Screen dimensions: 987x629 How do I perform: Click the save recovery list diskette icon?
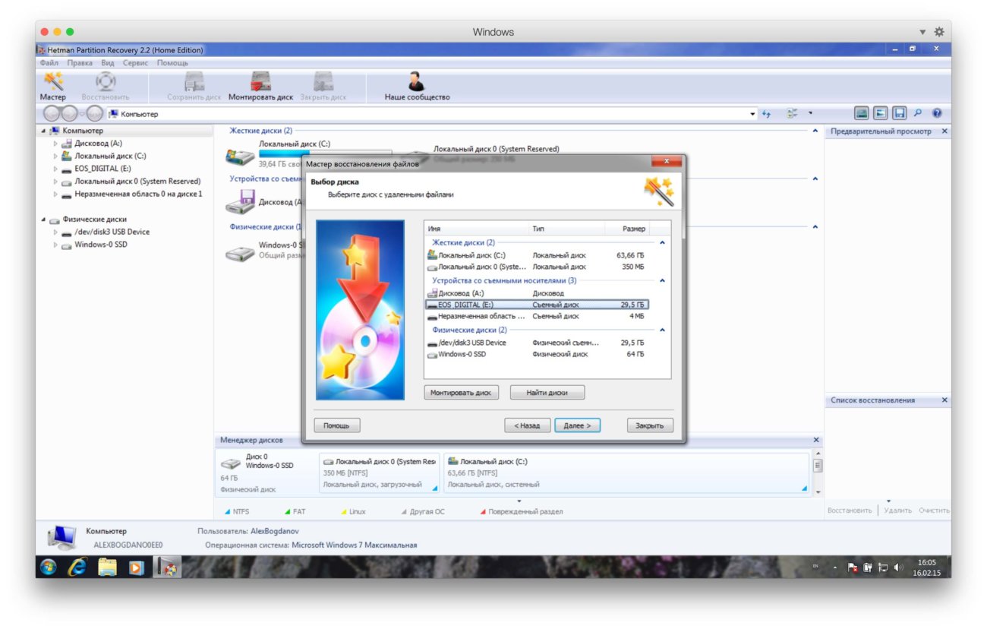900,112
